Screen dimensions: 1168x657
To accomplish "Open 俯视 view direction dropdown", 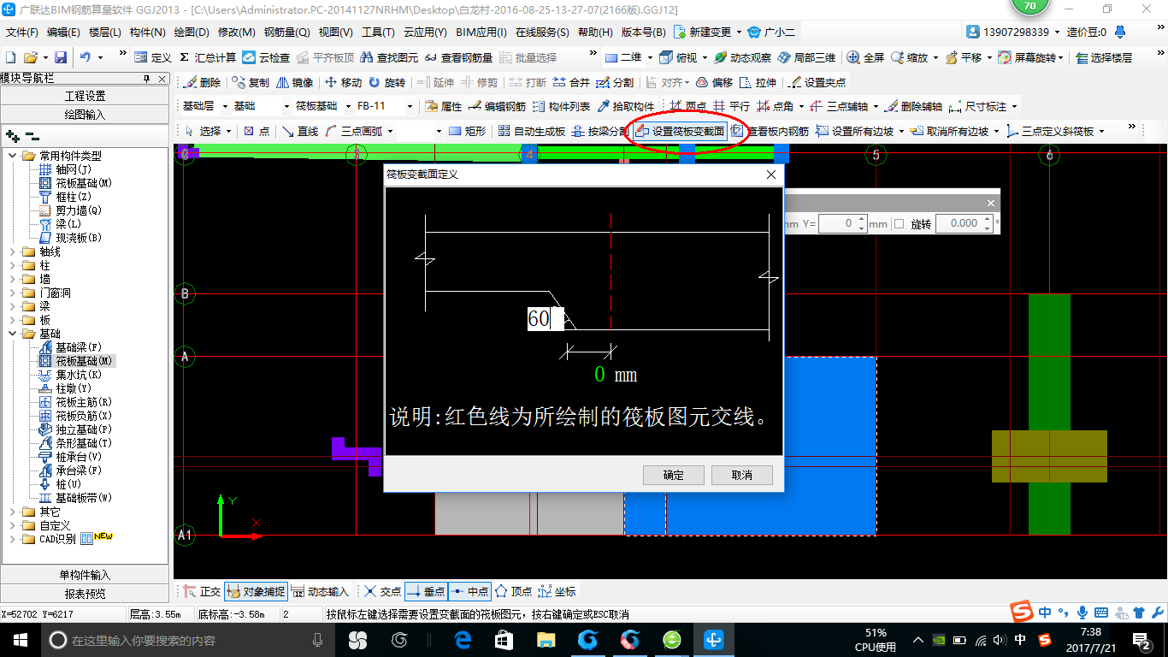I will tap(705, 57).
